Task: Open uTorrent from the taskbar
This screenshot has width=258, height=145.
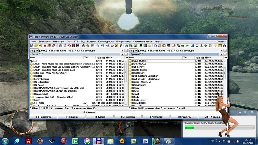Action: [75, 141]
